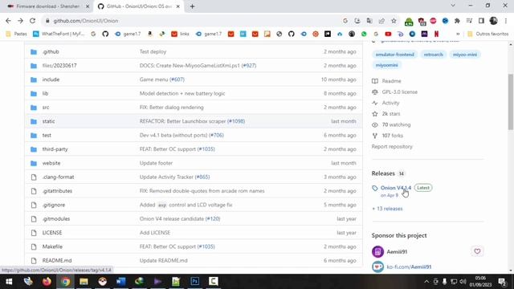Open the Pastas bookmarks folder

pos(16,34)
